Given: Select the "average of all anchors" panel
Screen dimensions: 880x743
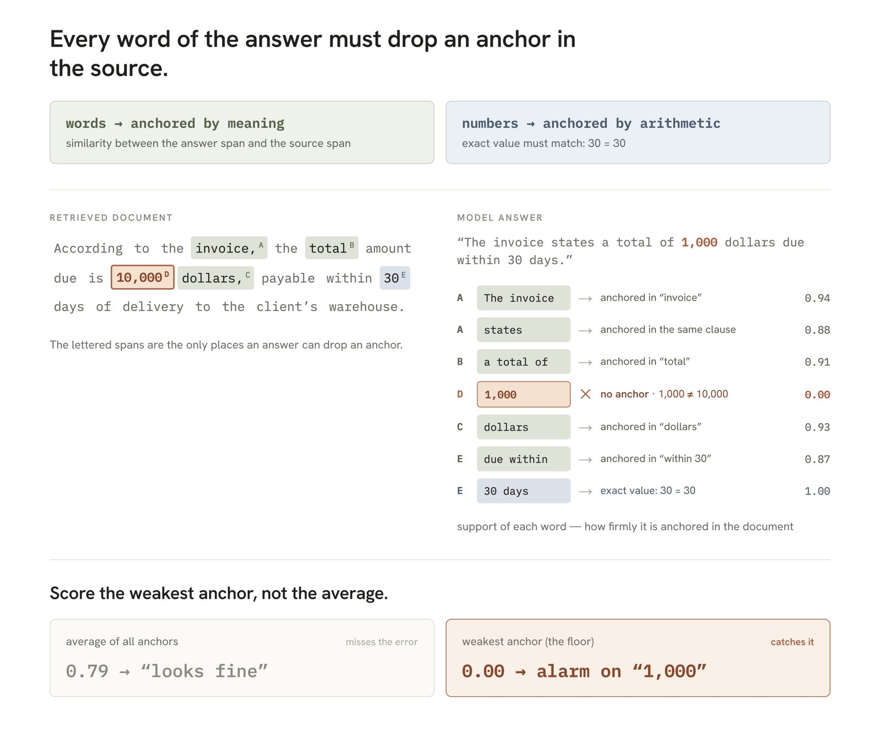Looking at the screenshot, I should (242, 658).
